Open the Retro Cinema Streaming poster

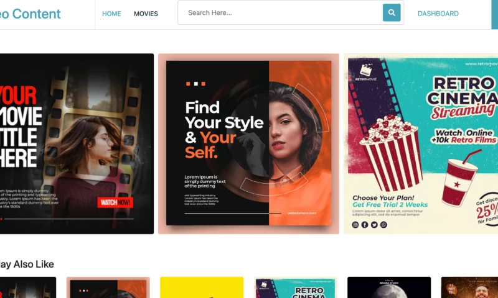point(421,144)
